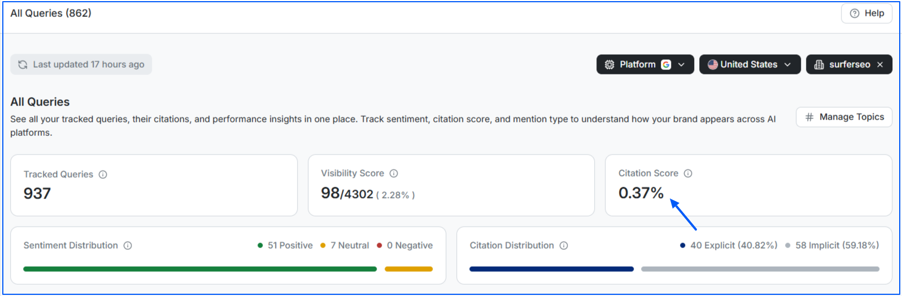The width and height of the screenshot is (902, 296).
Task: Open the Platform dropdown
Action: tap(645, 64)
